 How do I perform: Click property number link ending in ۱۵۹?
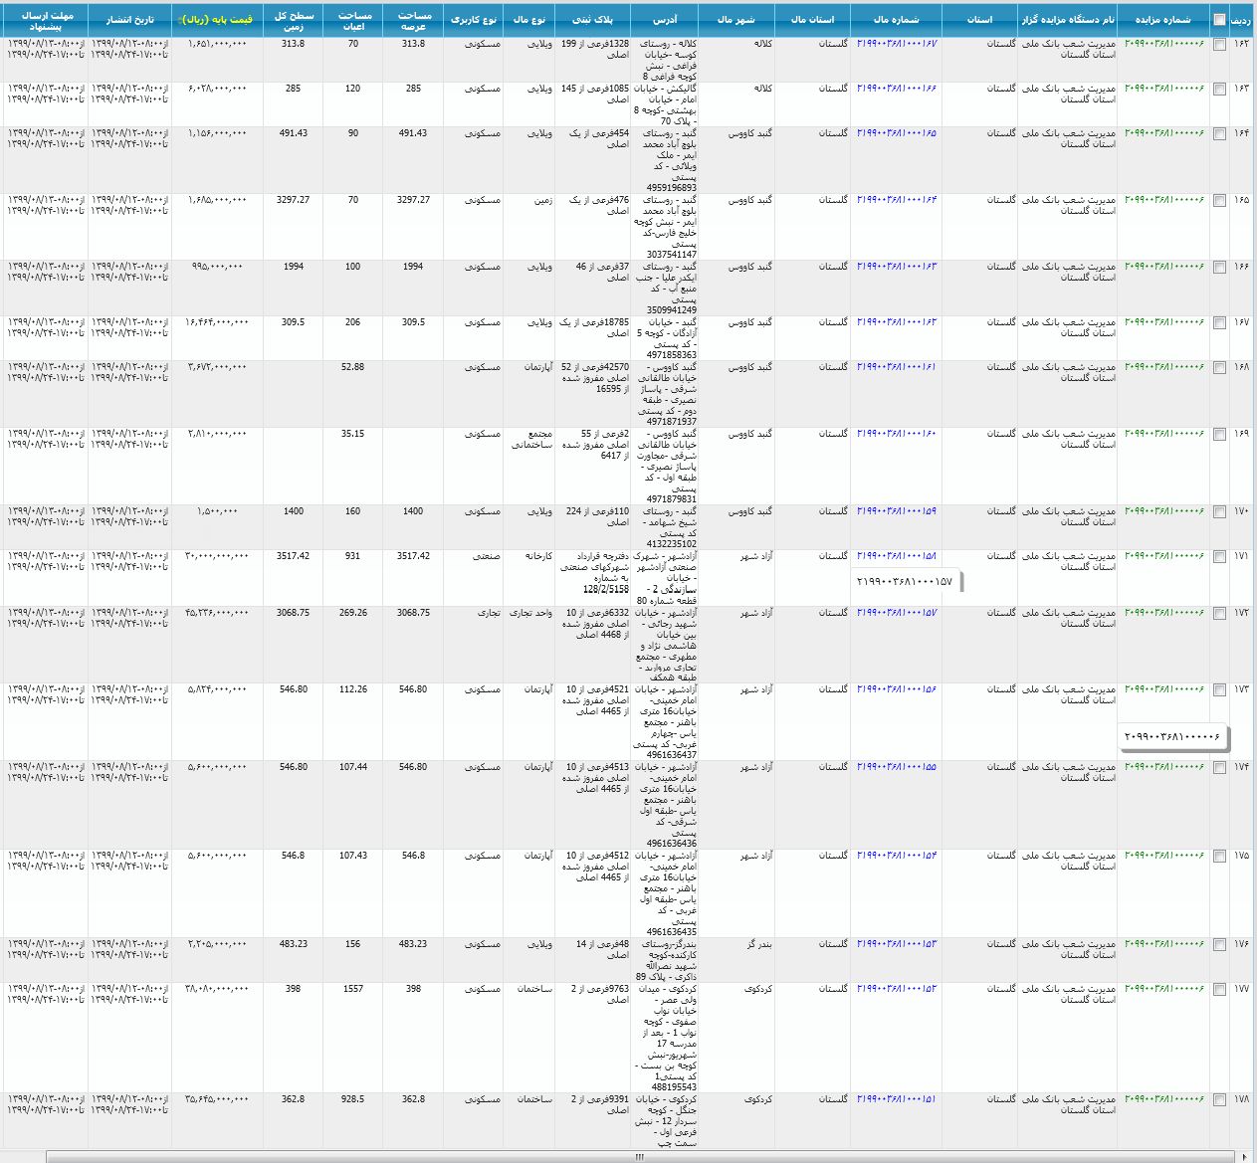[x=897, y=511]
